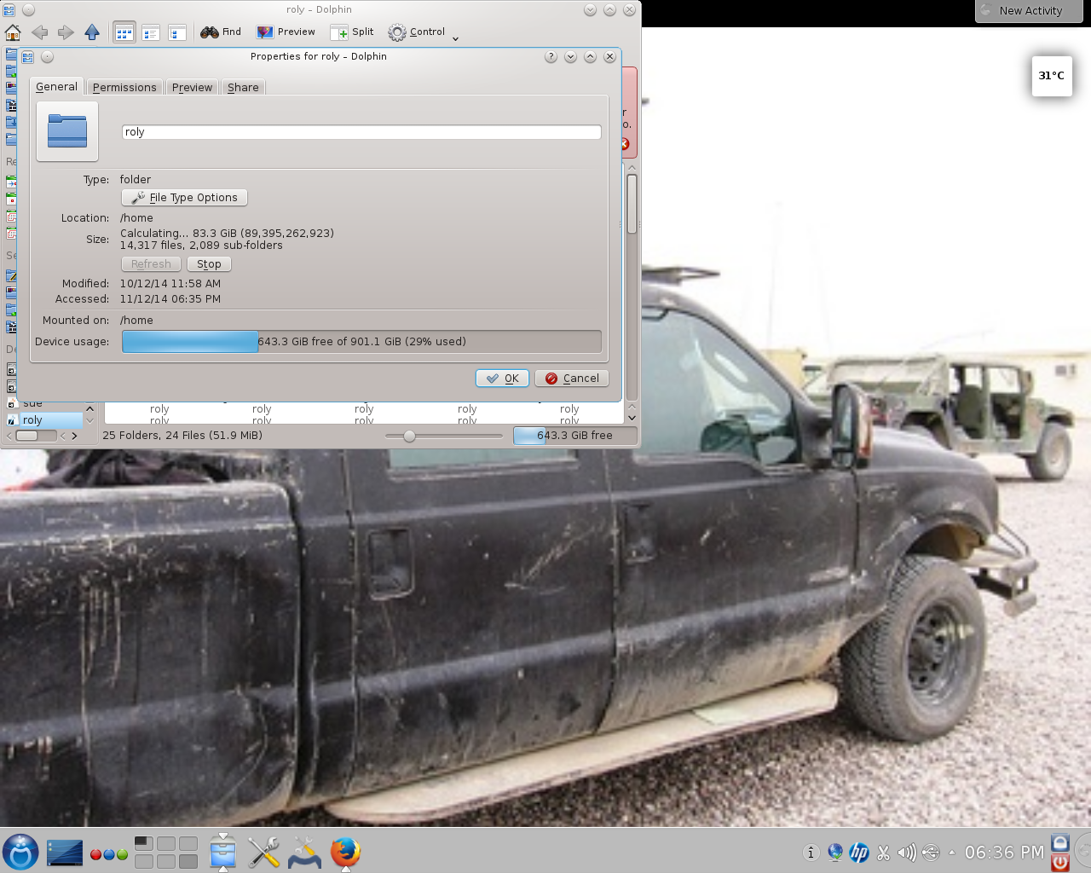Open the activities switcher (colored dots)
The image size is (1091, 873).
(x=109, y=854)
